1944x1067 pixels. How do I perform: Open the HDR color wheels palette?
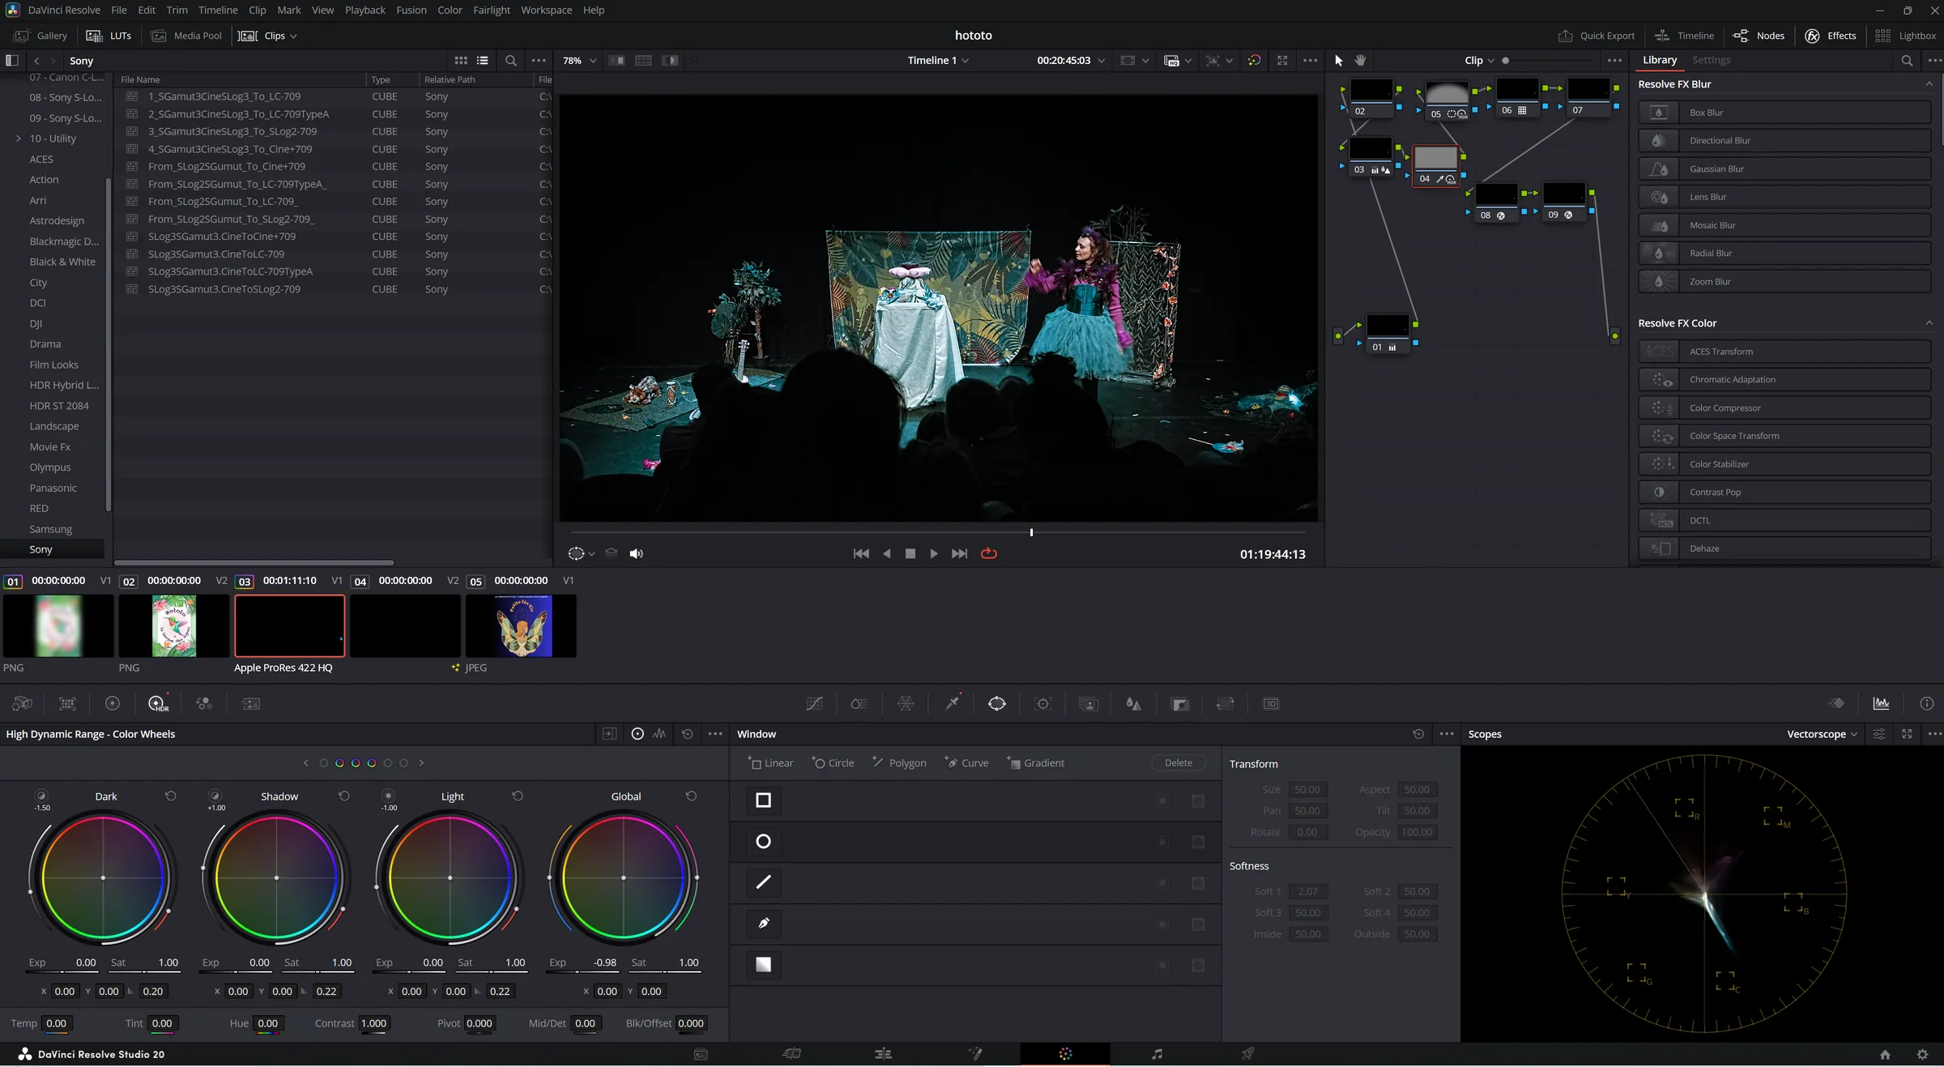click(158, 704)
